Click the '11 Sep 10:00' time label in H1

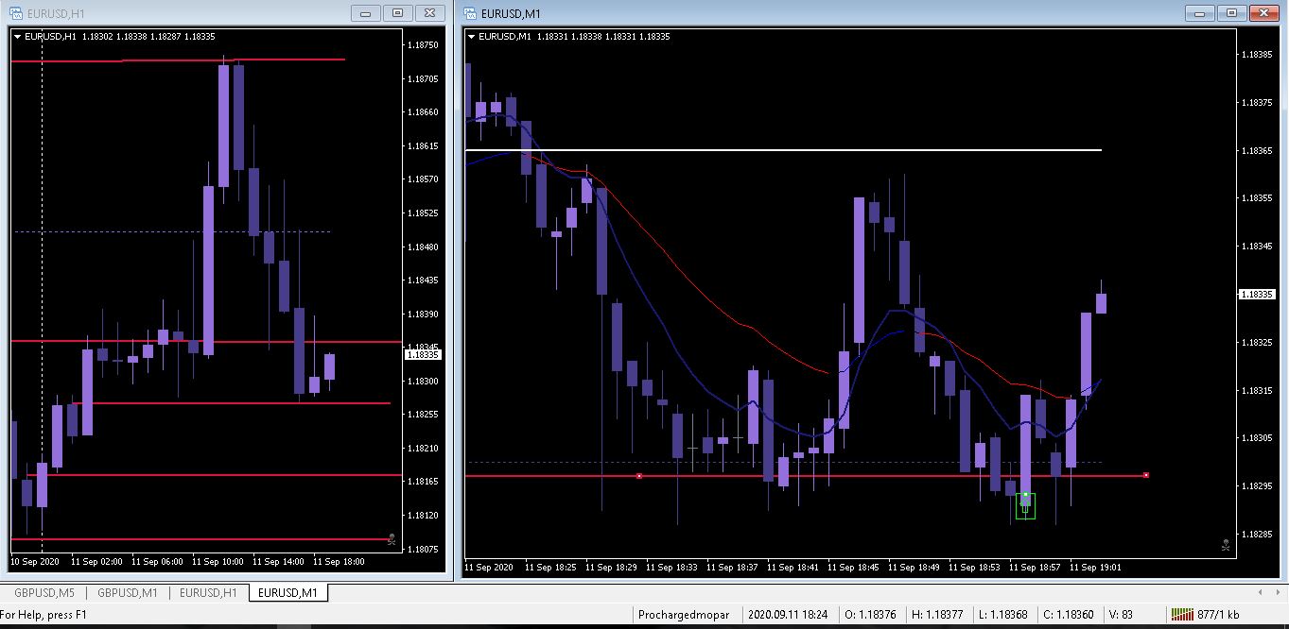(218, 562)
